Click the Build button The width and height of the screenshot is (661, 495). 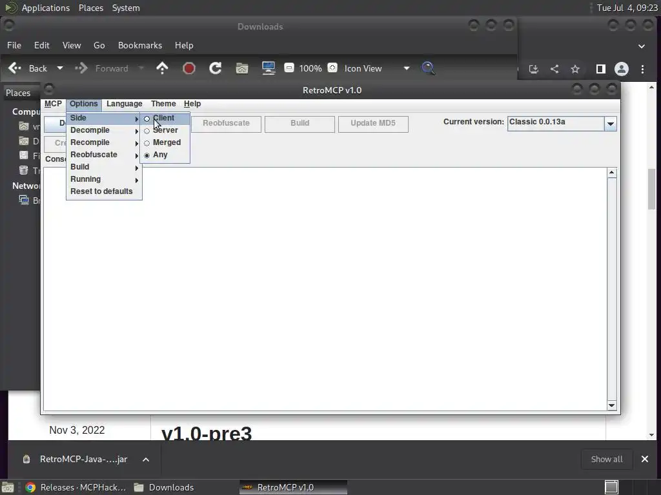(x=300, y=124)
